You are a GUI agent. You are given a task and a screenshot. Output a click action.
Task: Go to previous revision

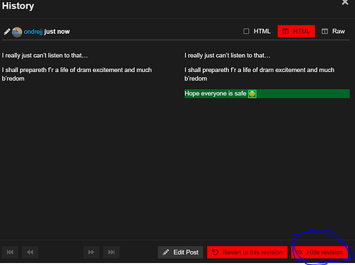coord(30,252)
